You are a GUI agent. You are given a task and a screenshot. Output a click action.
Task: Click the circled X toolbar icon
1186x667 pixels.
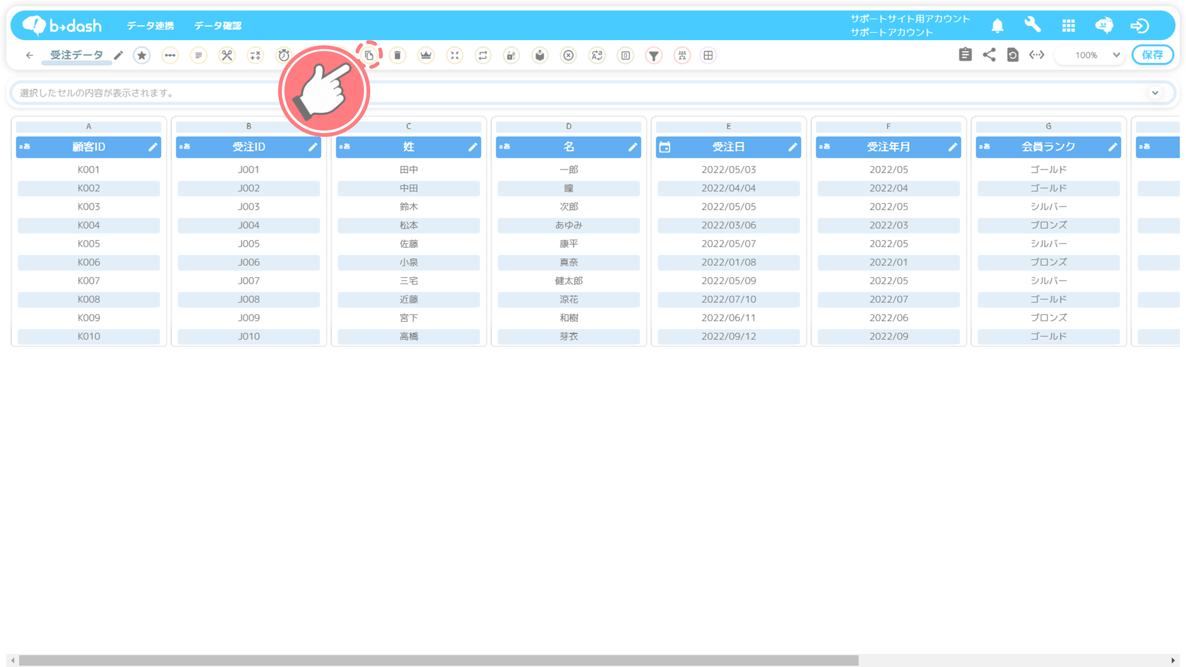click(569, 55)
